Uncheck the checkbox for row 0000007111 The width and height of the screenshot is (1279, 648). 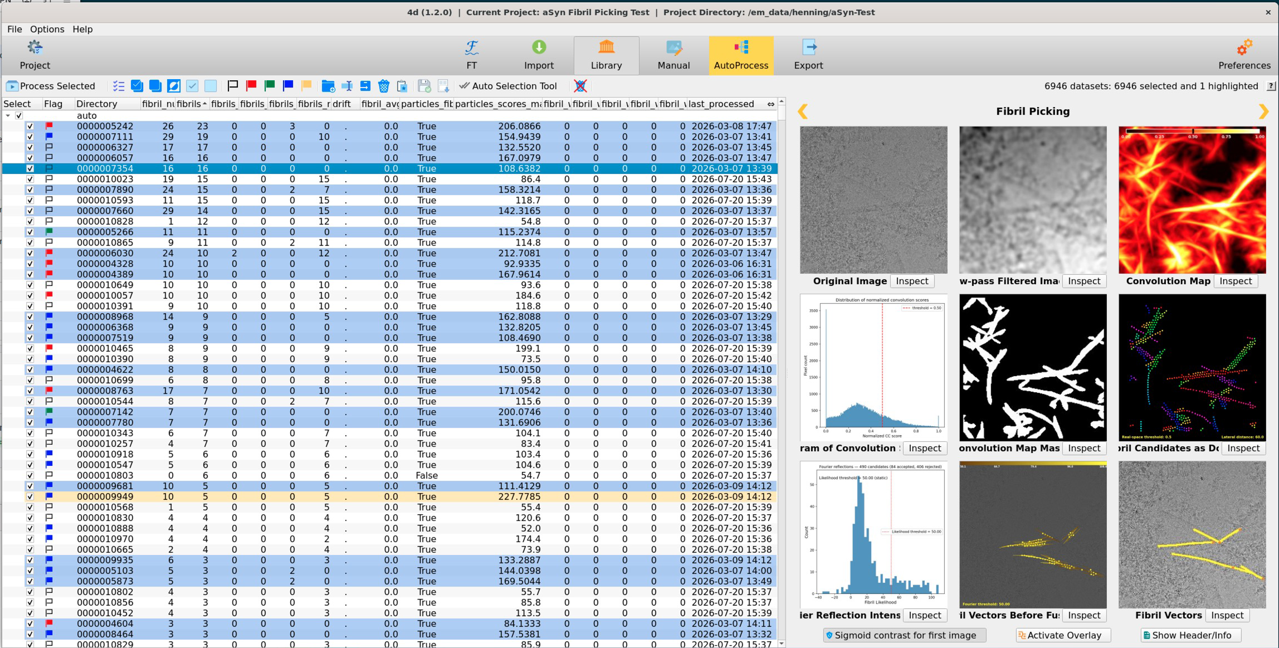(30, 137)
